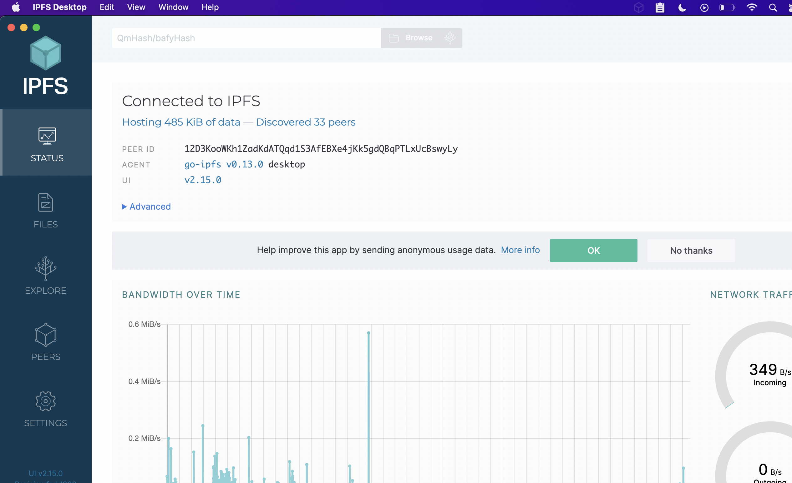Open the clipboard menu bar icon
792x483 pixels.
pos(660,7)
